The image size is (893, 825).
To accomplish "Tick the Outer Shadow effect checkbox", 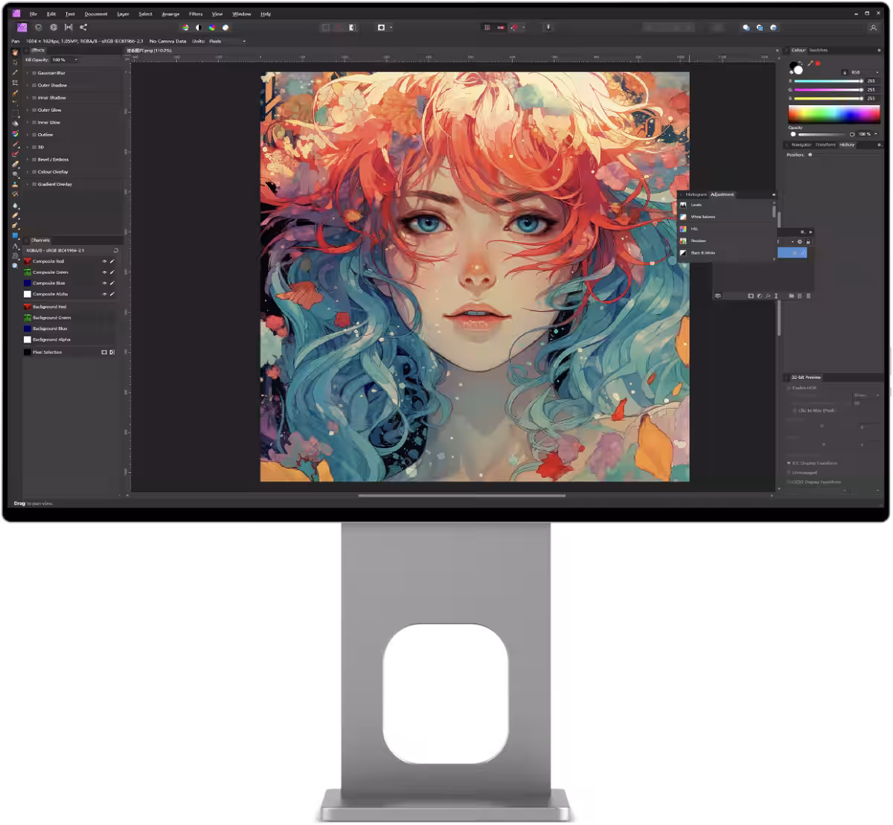I will coord(34,86).
